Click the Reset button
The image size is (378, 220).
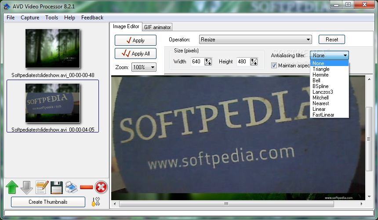click(332, 40)
